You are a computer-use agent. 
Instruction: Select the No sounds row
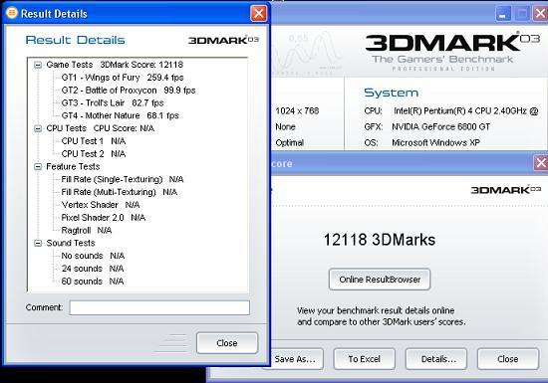tap(93, 256)
